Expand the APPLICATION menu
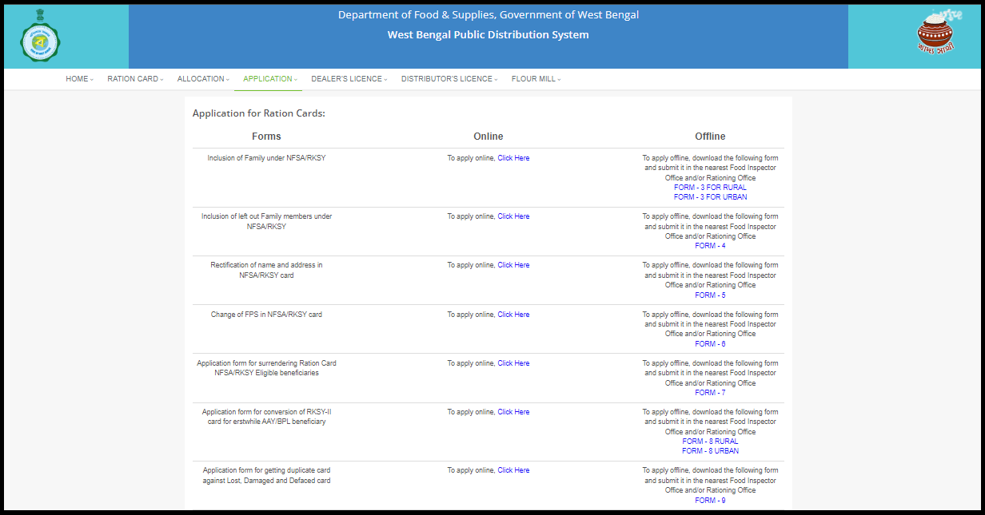Screen dimensions: 985x515 click(270, 79)
